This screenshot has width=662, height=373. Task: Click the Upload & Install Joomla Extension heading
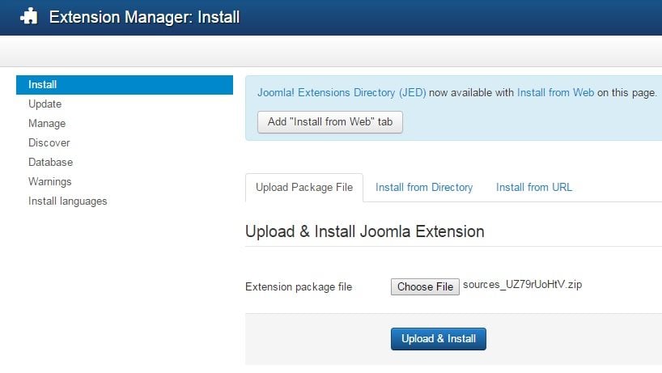pos(364,231)
